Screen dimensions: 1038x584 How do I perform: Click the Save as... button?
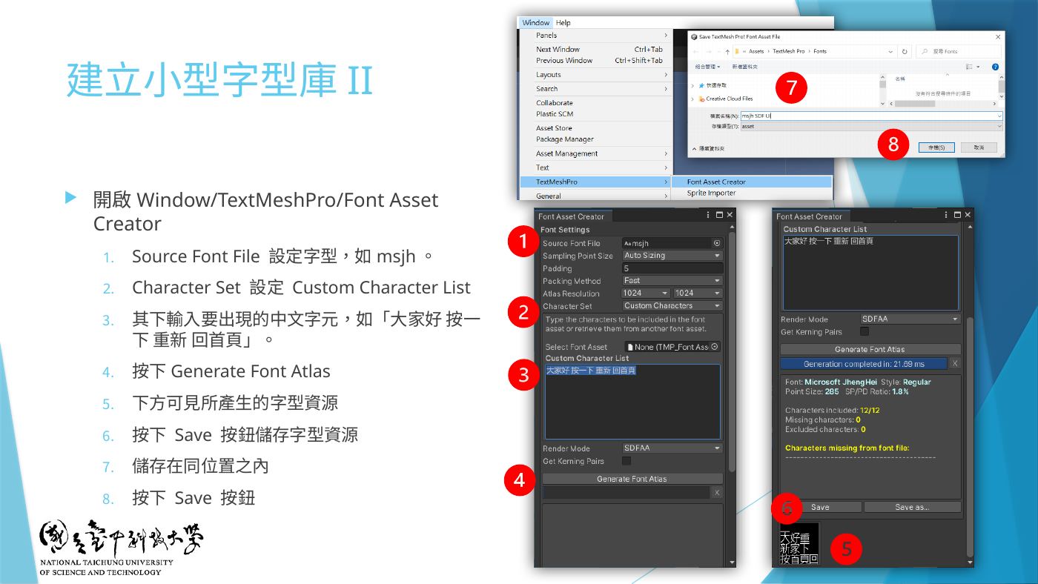(912, 508)
